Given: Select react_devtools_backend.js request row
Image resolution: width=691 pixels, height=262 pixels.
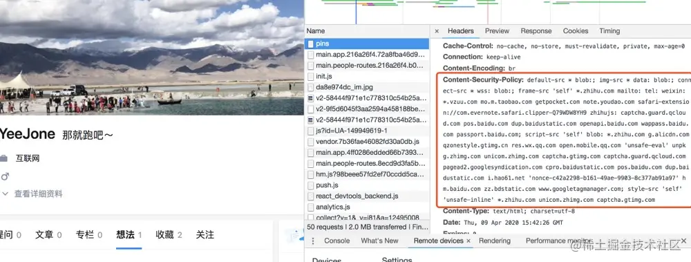Looking at the screenshot, I should coord(367,196).
